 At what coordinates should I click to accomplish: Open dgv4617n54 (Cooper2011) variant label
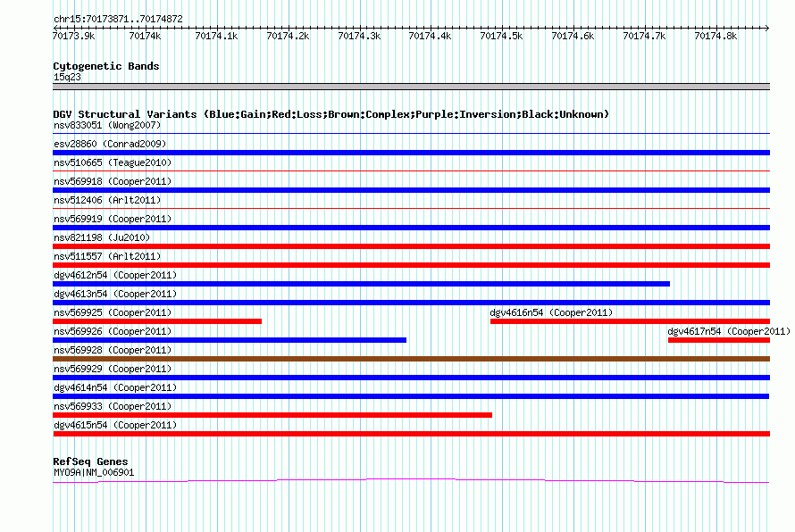[x=729, y=331]
